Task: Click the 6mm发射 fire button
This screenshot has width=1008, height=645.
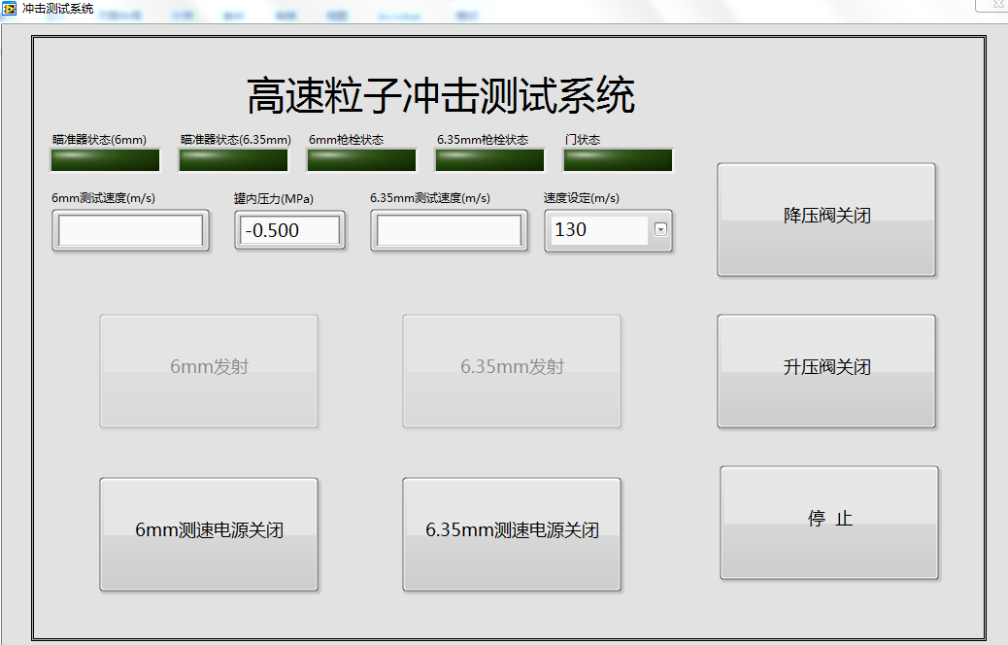Action: (209, 371)
